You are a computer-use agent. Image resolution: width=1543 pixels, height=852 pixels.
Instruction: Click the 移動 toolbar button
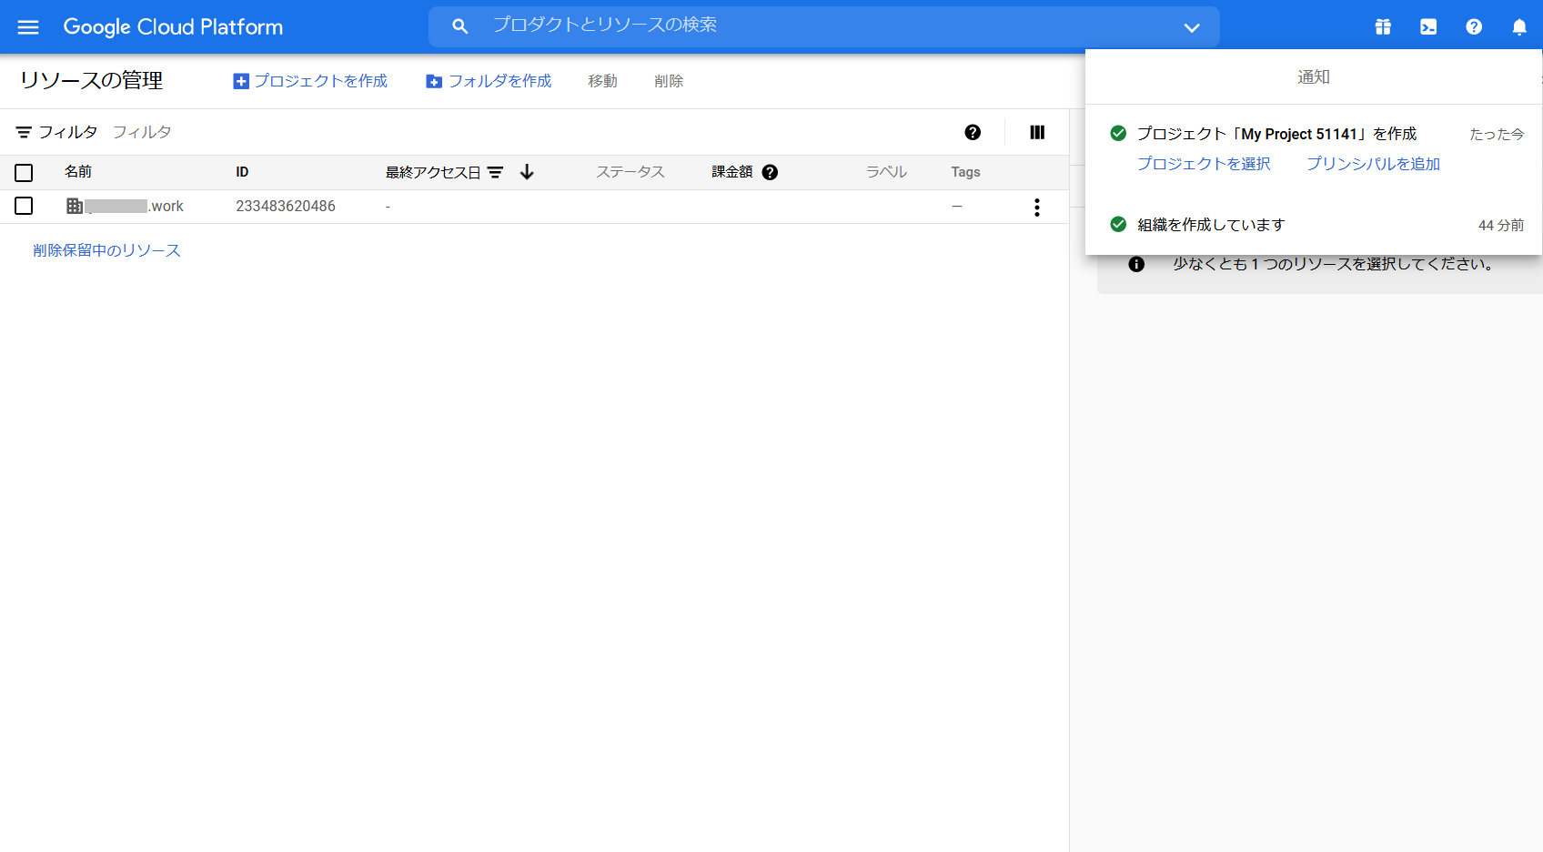602,81
